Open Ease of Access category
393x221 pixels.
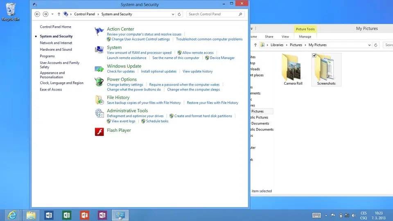click(51, 90)
